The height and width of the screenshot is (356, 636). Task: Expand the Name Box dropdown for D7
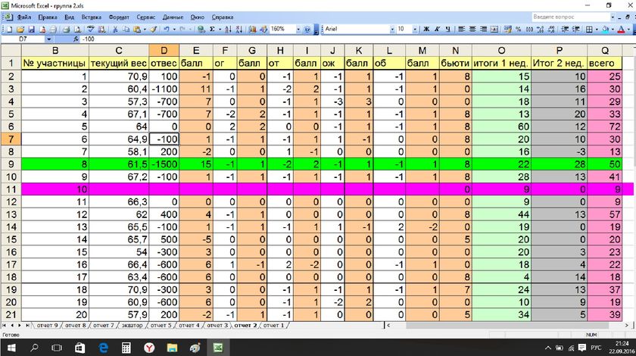point(48,39)
